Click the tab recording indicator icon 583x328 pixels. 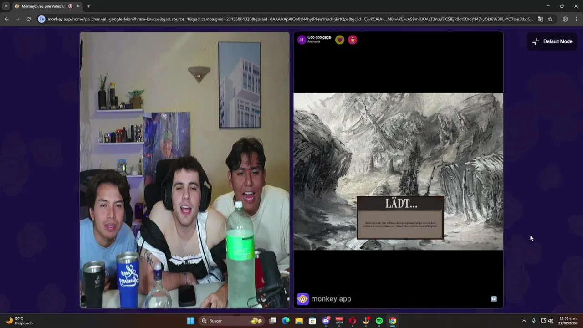tap(70, 6)
